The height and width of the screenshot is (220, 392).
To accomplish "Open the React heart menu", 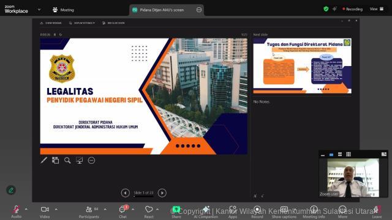I will click(149, 212).
